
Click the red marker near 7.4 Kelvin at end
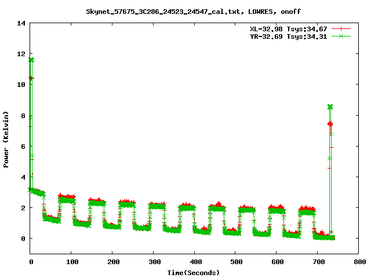pyautogui.click(x=330, y=124)
